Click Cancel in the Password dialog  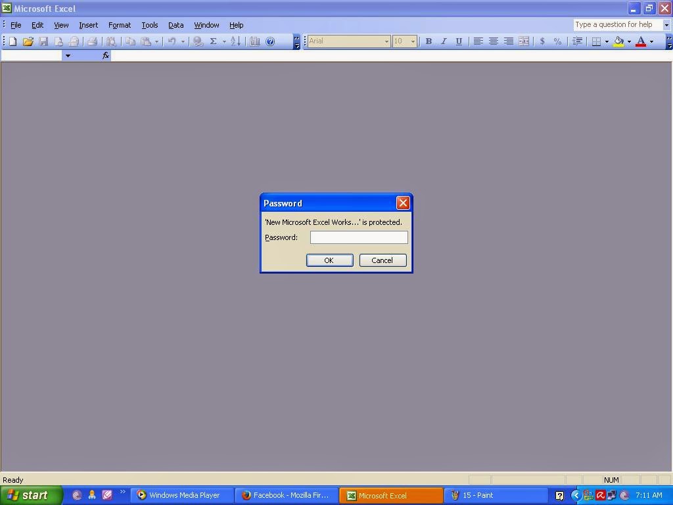[383, 260]
